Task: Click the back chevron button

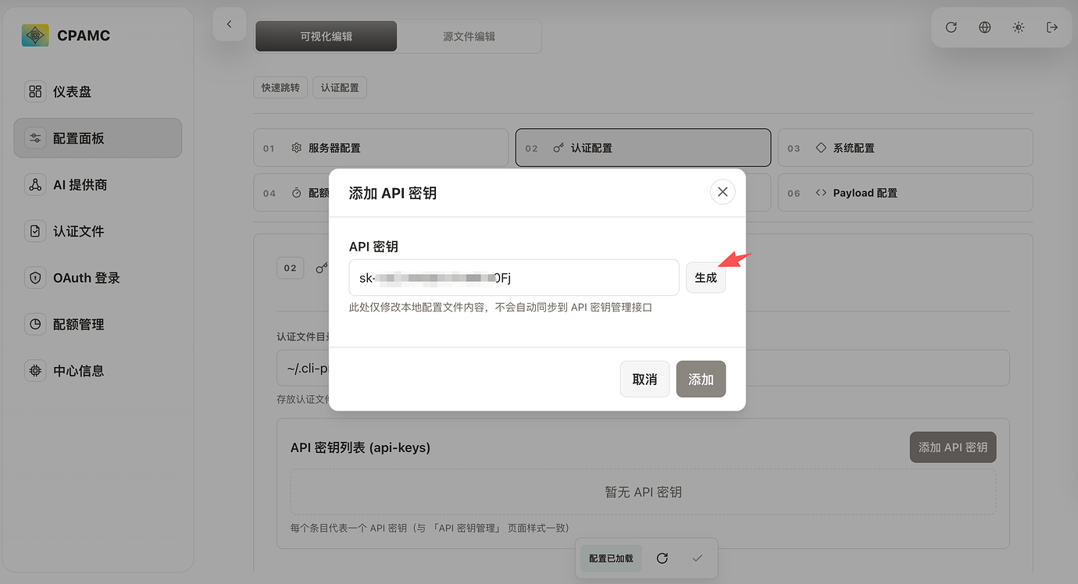Action: coord(230,24)
